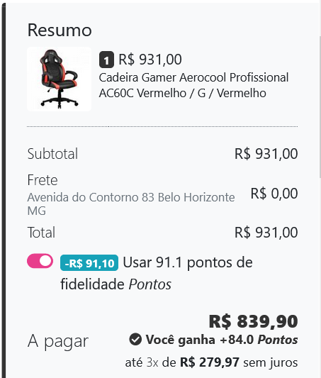Screen dimensions: 321x378
Task: Click the Avenida do Contorno shipping address
Action: pyautogui.click(x=131, y=204)
